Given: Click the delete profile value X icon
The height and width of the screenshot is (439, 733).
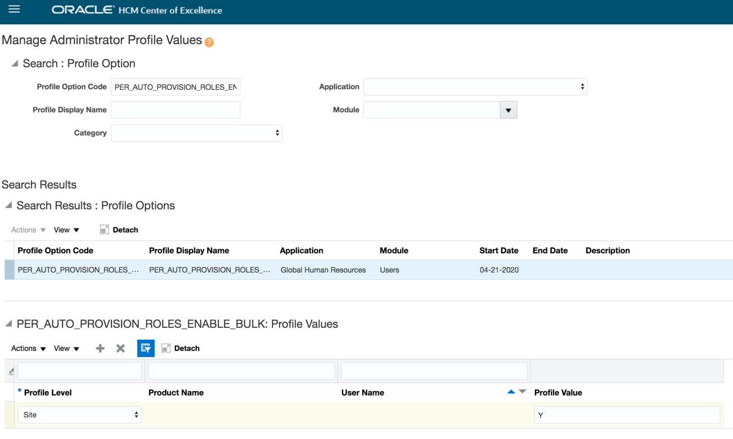Looking at the screenshot, I should 120,349.
